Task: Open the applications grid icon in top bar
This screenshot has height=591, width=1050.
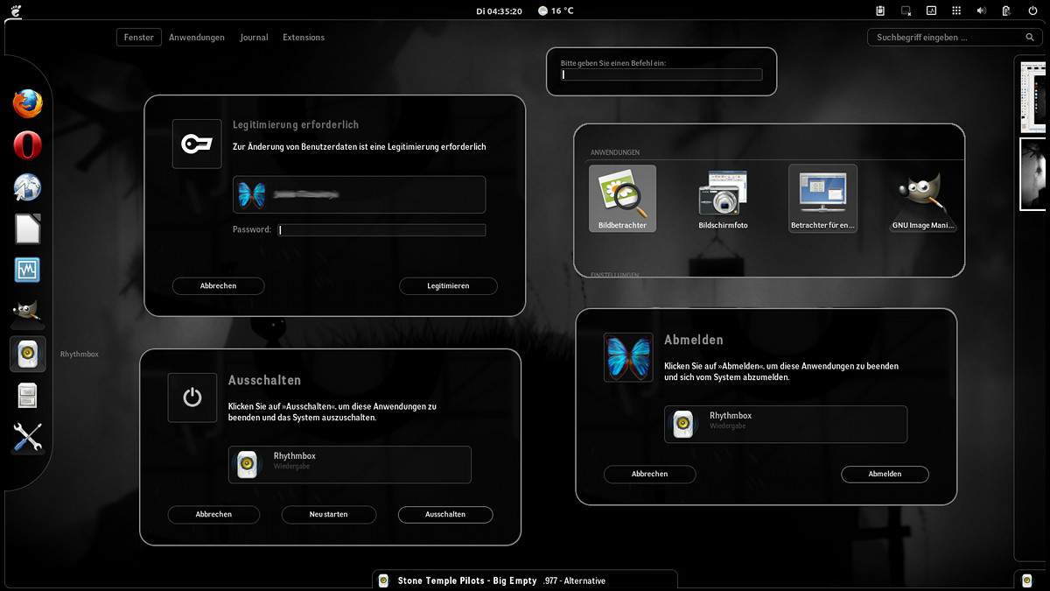Action: point(956,11)
